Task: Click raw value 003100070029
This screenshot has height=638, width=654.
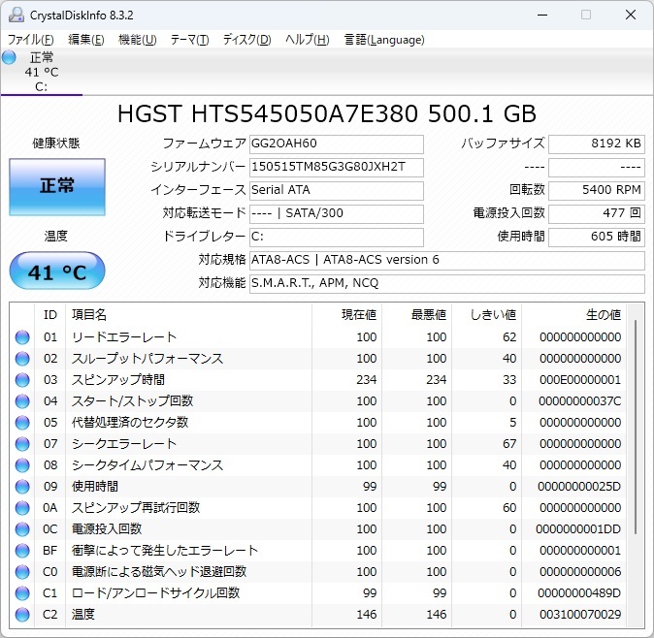Action: (x=580, y=615)
